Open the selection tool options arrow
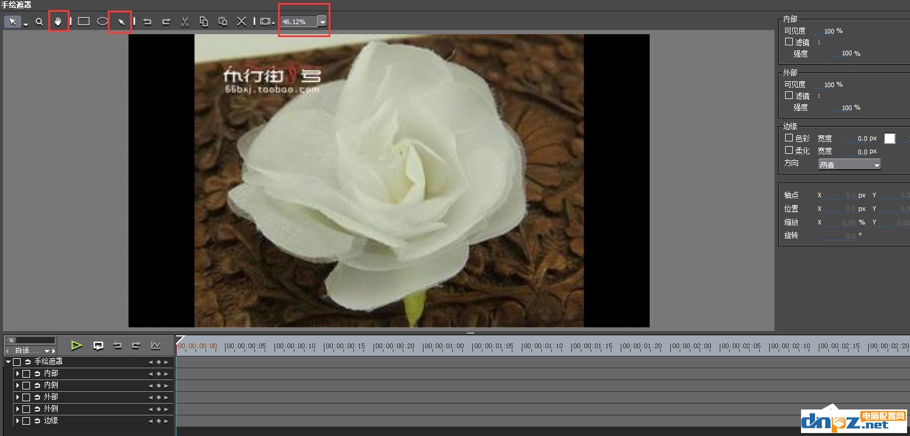 tap(25, 24)
